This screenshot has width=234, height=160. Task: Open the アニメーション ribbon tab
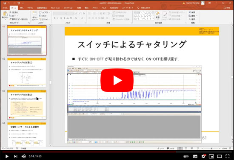[55, 8]
